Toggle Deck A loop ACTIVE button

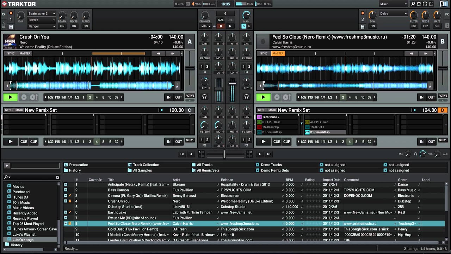point(190,96)
